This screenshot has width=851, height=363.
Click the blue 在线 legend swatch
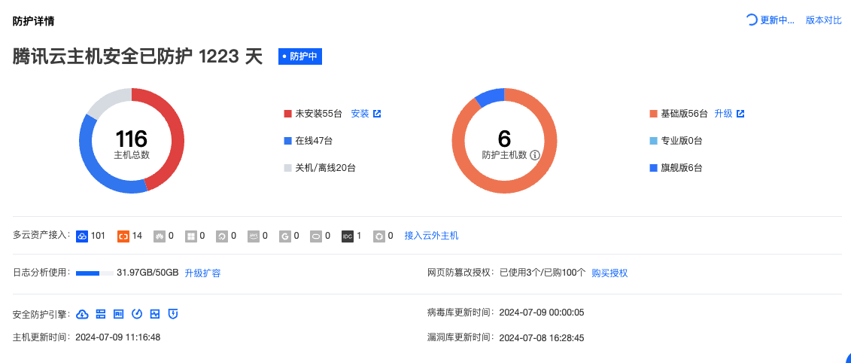click(288, 141)
